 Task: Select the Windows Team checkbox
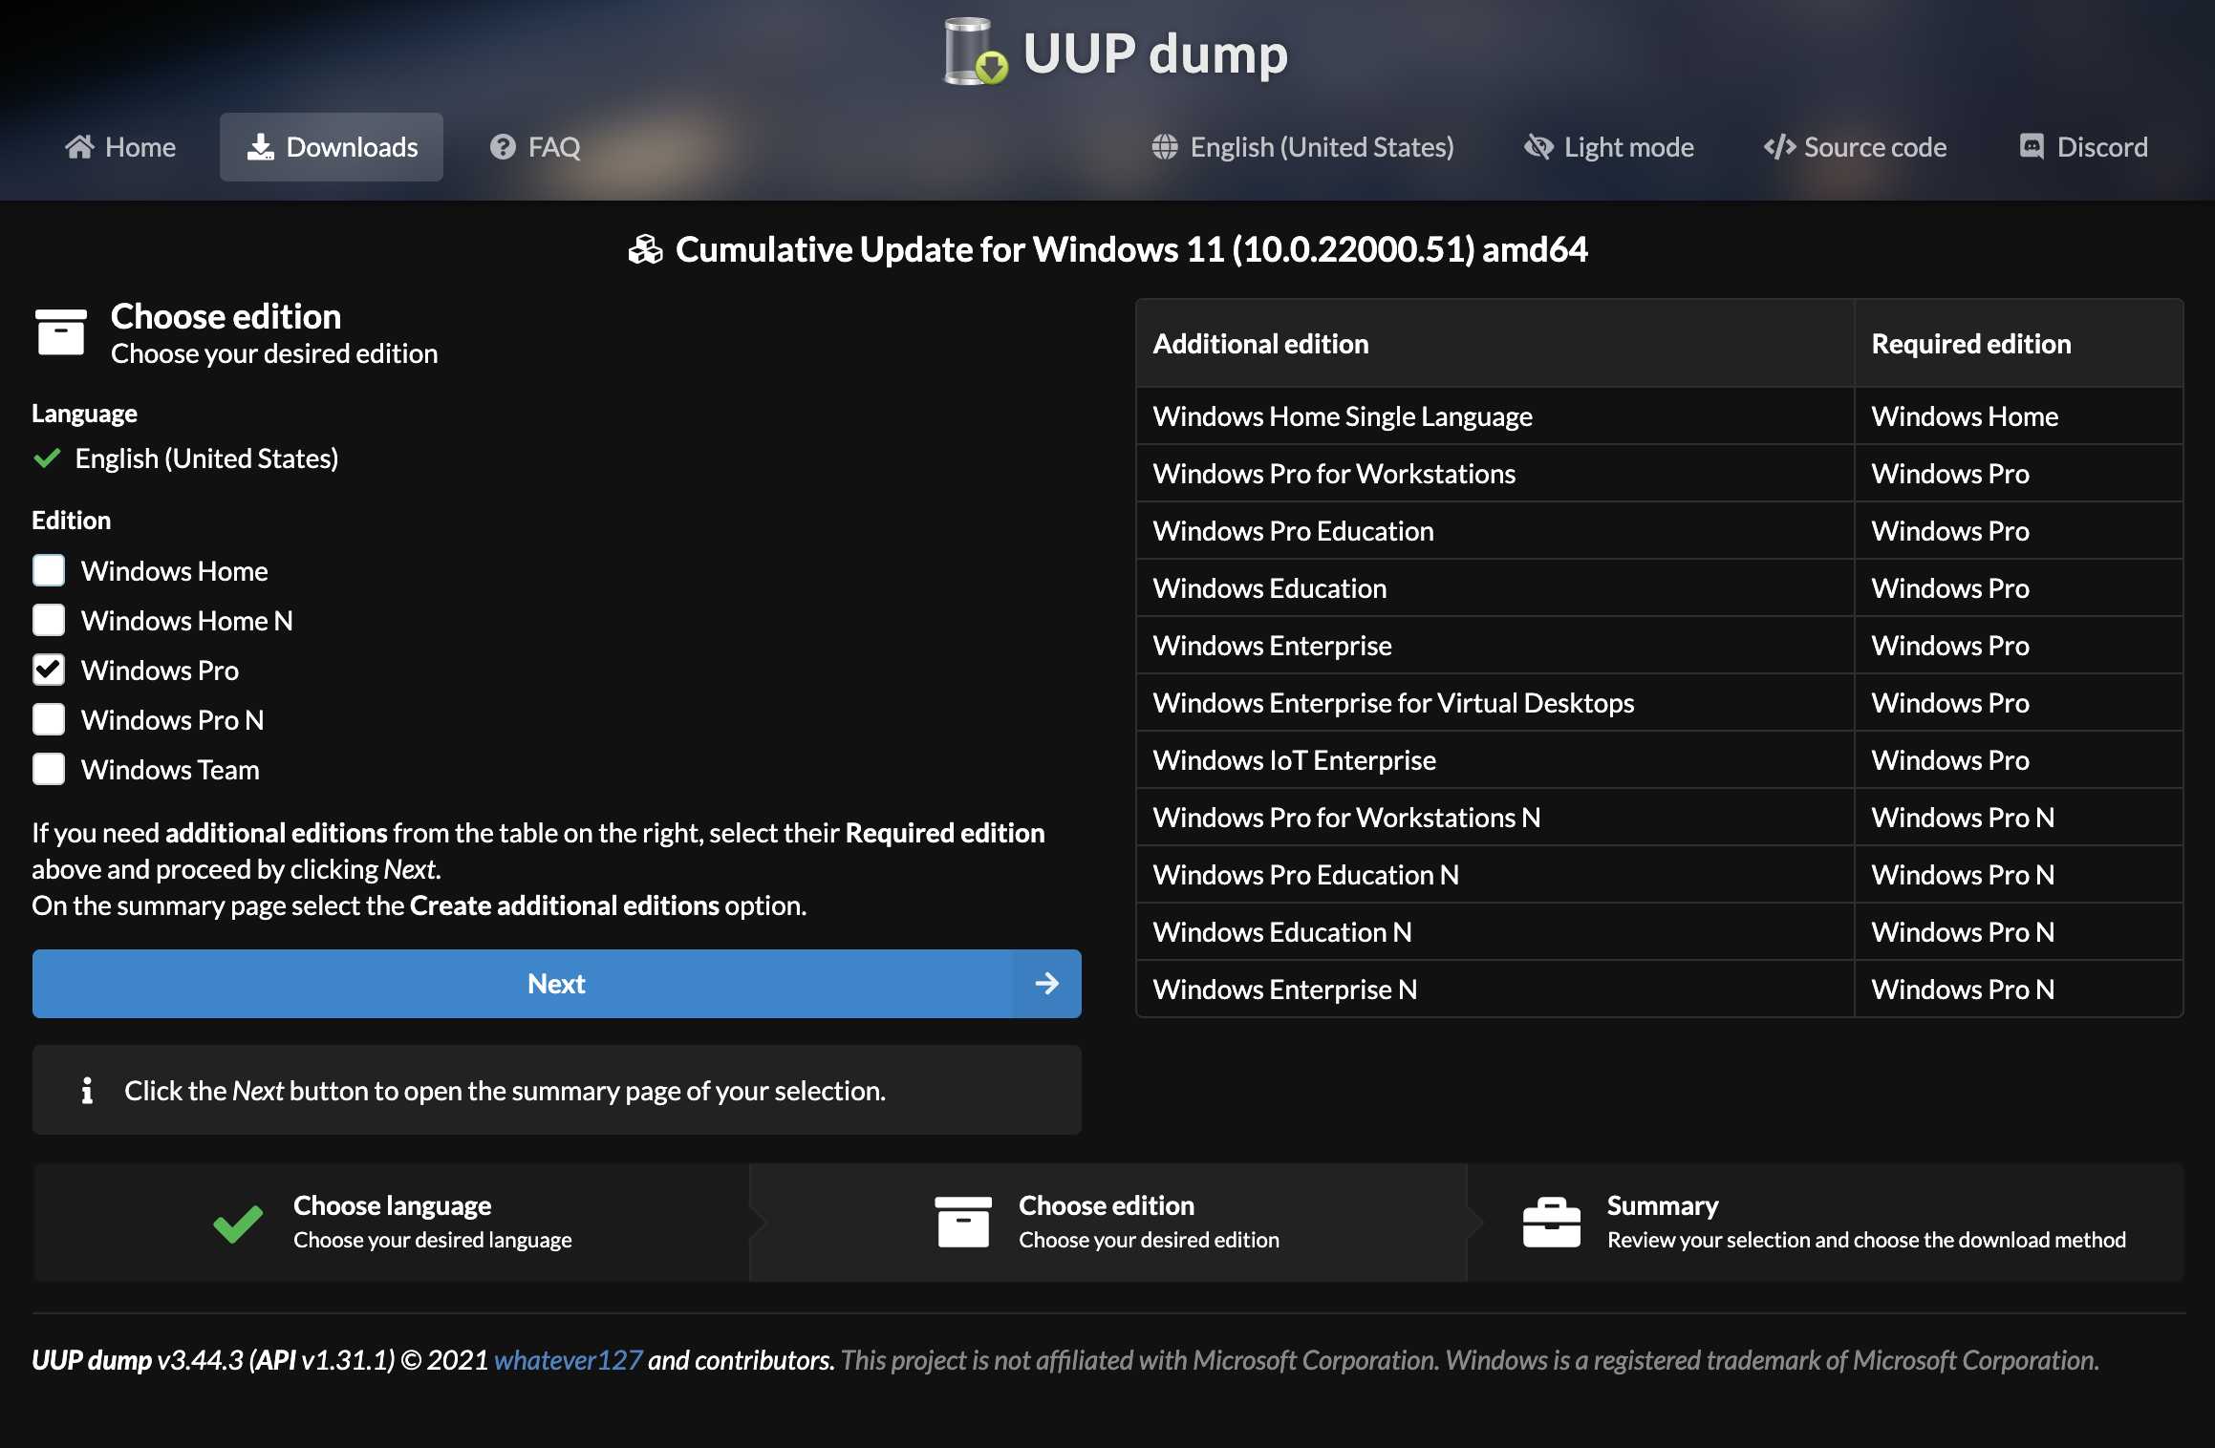pyautogui.click(x=49, y=770)
